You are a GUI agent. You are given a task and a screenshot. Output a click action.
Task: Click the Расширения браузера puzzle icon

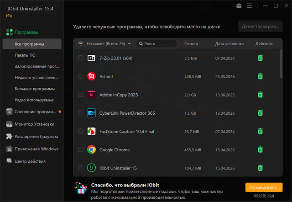click(9, 137)
